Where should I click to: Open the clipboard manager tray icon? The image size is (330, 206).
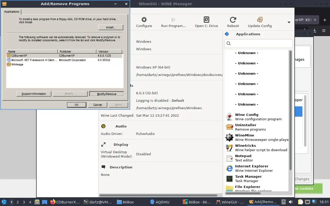pyautogui.click(x=301, y=202)
